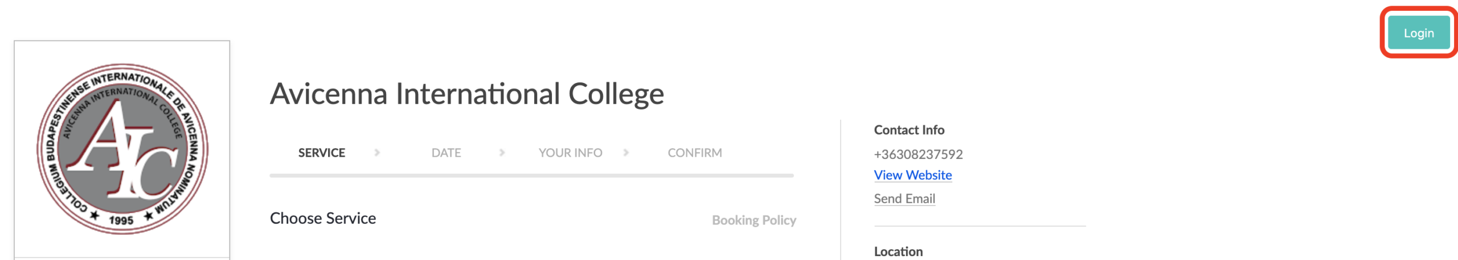Image resolution: width=1458 pixels, height=260 pixels.
Task: Click the phone number +36308237592
Action: click(x=918, y=154)
